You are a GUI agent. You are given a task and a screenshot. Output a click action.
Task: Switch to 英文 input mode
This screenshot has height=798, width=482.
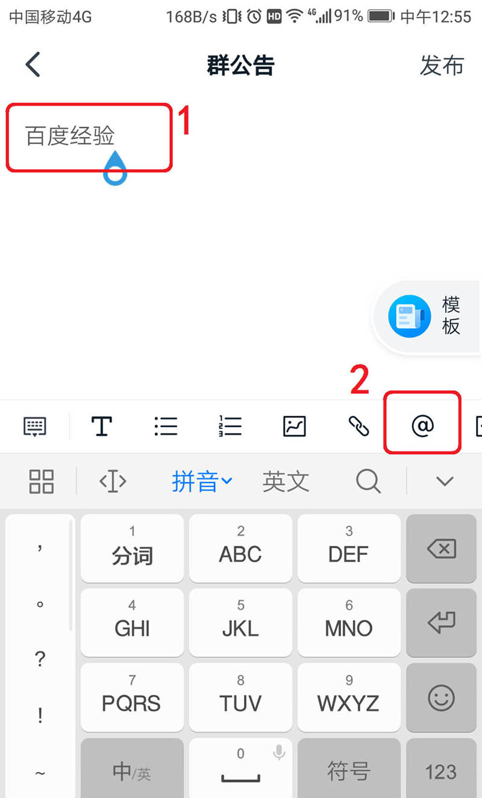pos(286,481)
